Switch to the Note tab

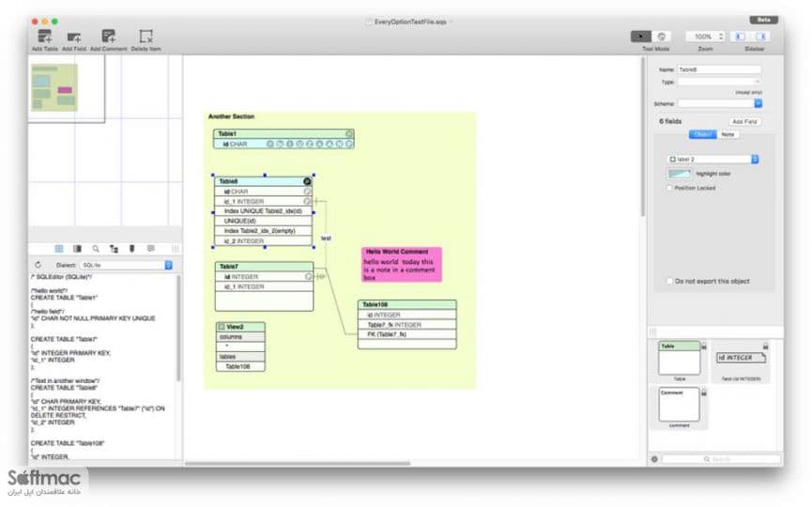click(x=728, y=134)
